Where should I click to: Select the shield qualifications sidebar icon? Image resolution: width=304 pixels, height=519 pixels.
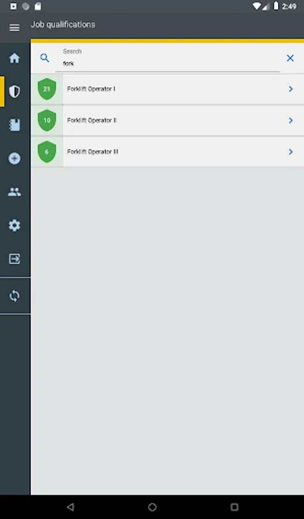[14, 91]
